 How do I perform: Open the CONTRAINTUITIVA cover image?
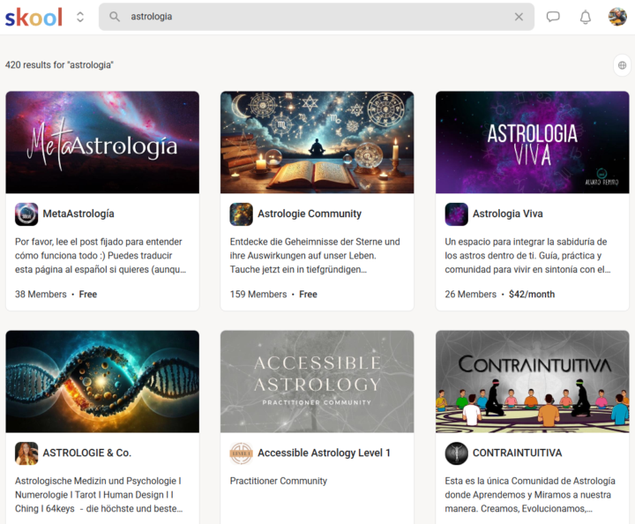click(532, 381)
